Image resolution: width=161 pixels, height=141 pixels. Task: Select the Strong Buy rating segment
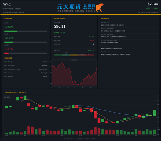point(58,55)
